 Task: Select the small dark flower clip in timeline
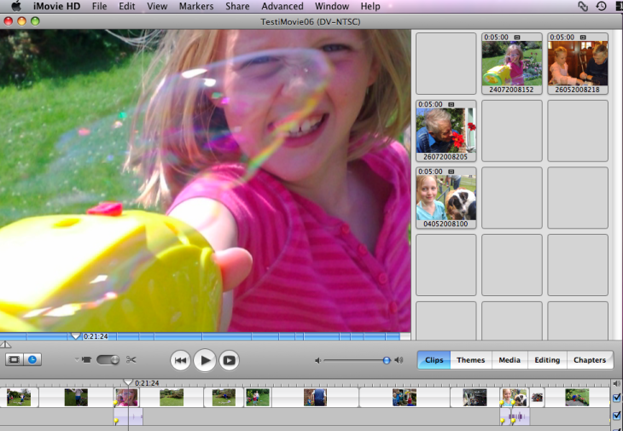537,397
